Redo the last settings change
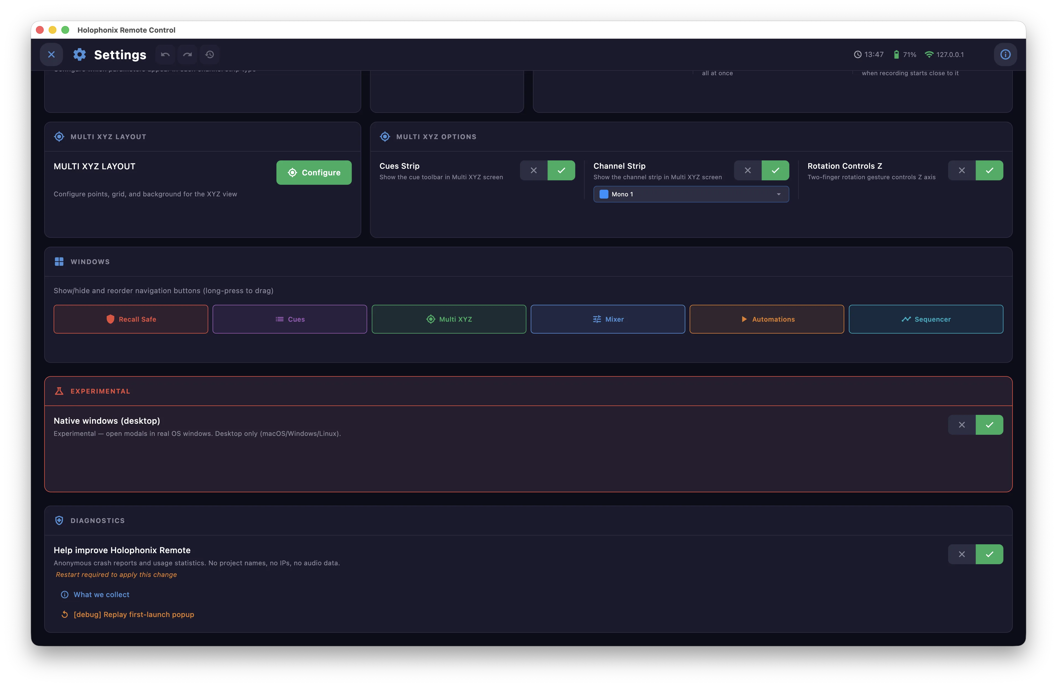1057x687 pixels. click(x=187, y=54)
